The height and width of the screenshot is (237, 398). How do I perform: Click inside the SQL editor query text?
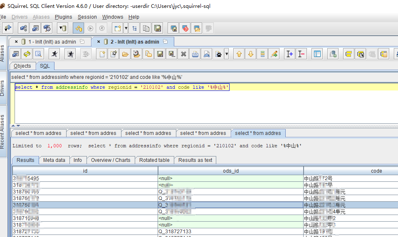tap(121, 87)
